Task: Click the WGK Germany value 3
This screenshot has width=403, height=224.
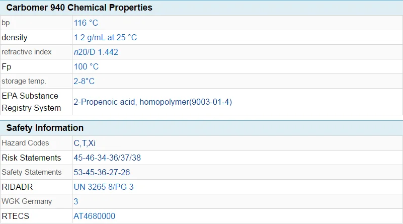Action: click(76, 201)
